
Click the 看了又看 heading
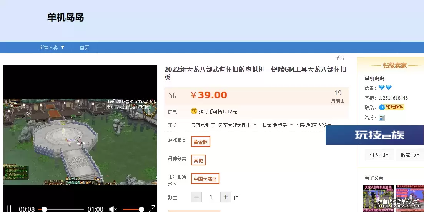374,178
